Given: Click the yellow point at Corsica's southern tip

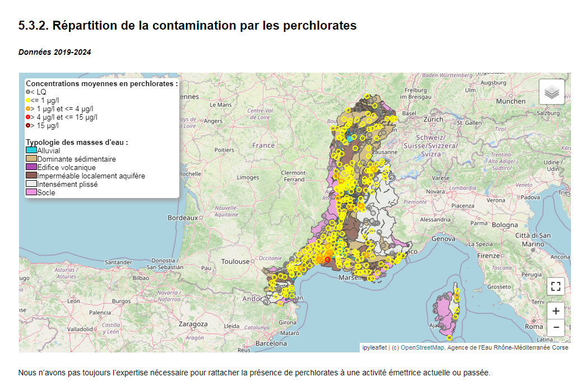Looking at the screenshot, I should click(449, 338).
